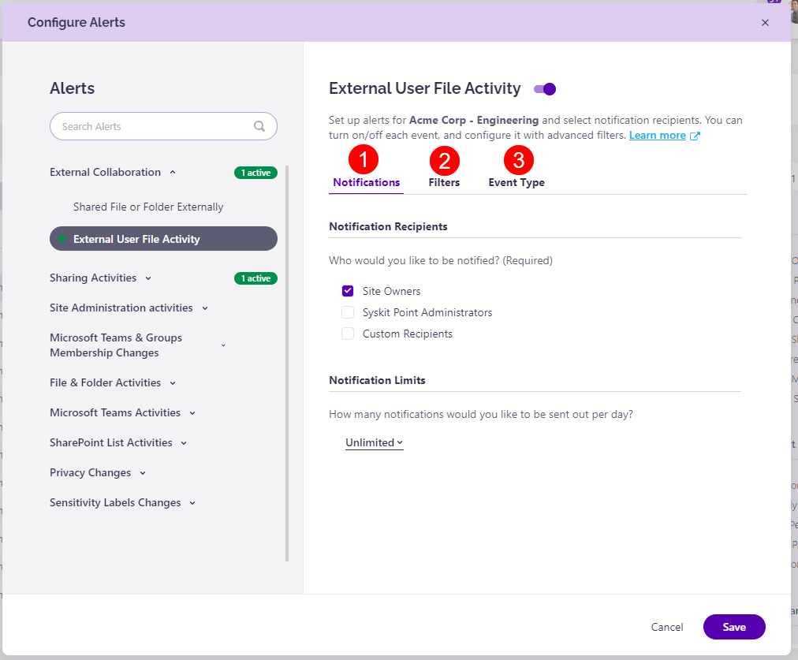Disable the External User File Activity toggle
Image resolution: width=798 pixels, height=660 pixels.
(x=543, y=89)
